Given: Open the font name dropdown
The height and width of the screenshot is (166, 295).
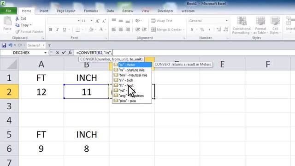Looking at the screenshot, I should coord(79,21).
